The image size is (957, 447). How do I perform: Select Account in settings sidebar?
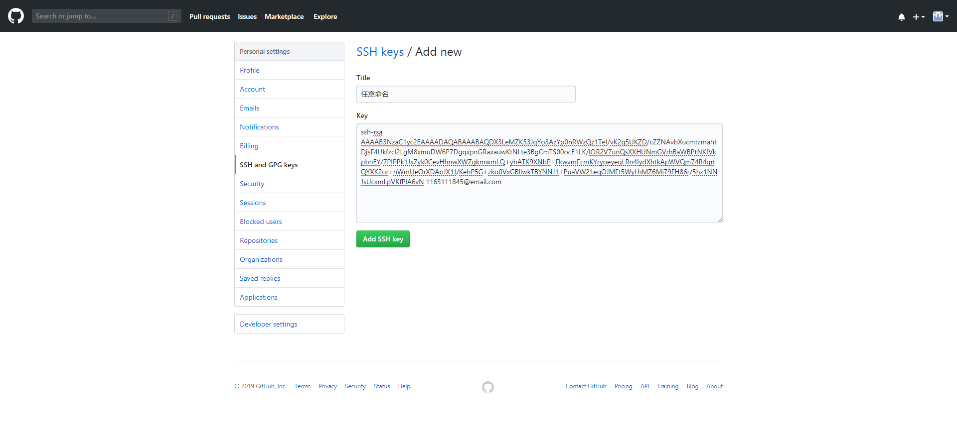click(x=289, y=89)
